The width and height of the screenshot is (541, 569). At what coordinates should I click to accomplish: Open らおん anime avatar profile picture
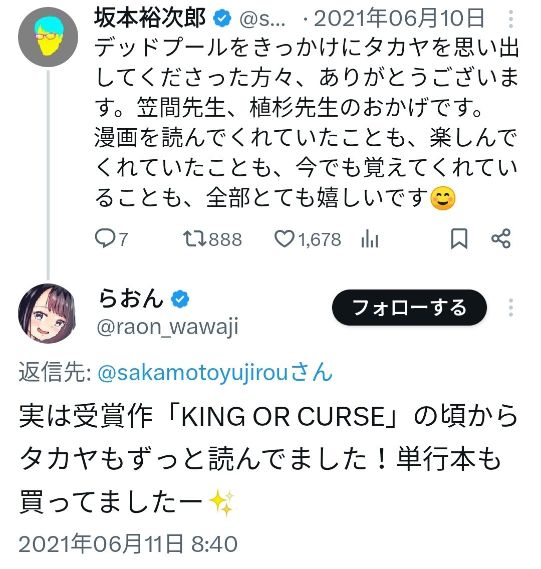(x=47, y=314)
